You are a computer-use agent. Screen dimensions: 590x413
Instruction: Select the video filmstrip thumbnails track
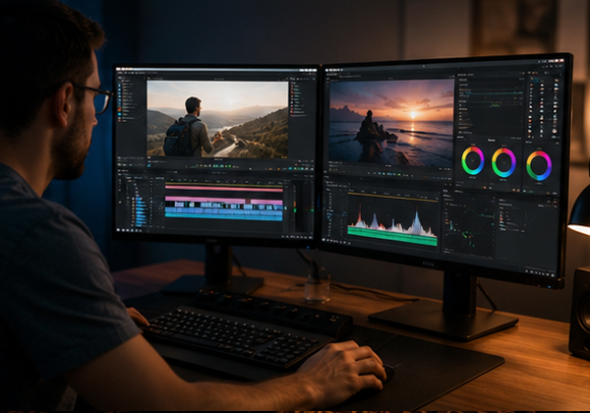click(224, 206)
